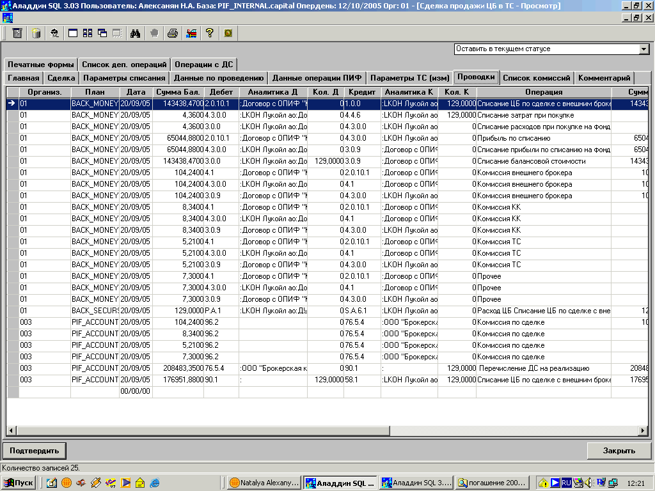Viewport: 655px width, 491px height.
Task: Click the greyed dashed-window toolbar icon
Action: 118,33
